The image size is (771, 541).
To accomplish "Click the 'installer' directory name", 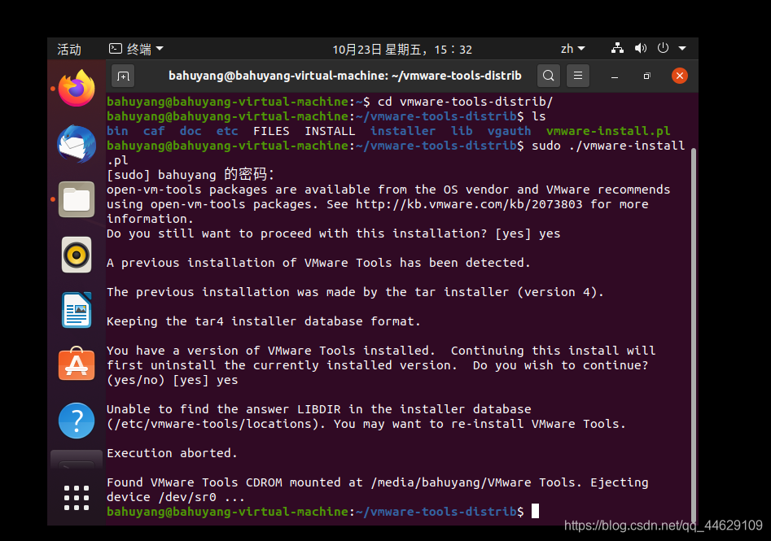I will (x=403, y=131).
